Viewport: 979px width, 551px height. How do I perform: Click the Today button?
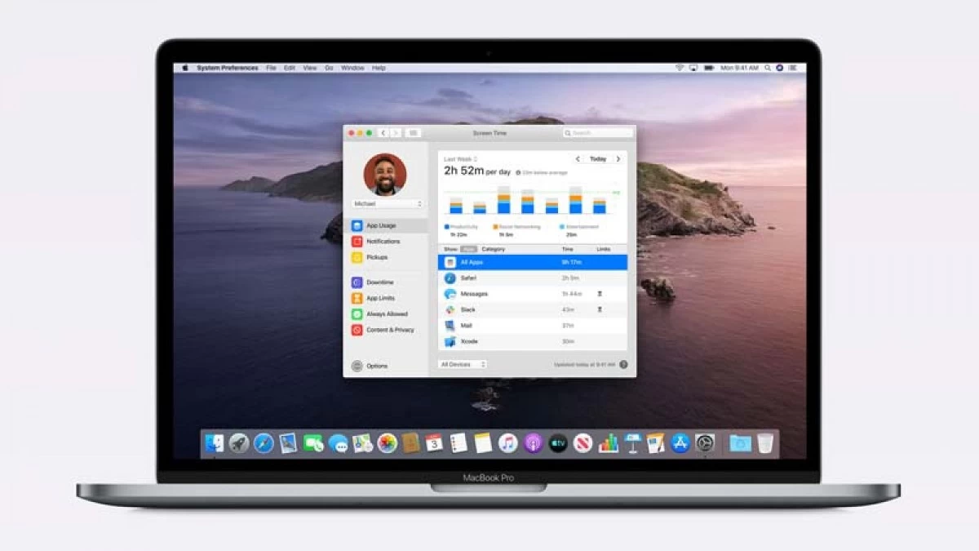(x=599, y=159)
